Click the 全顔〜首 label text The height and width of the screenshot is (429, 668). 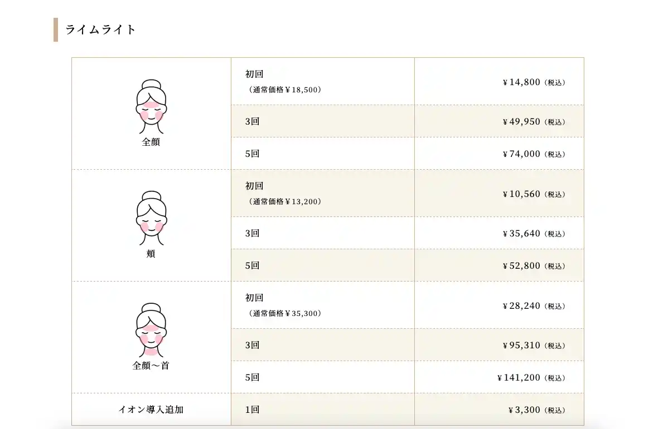[151, 366]
